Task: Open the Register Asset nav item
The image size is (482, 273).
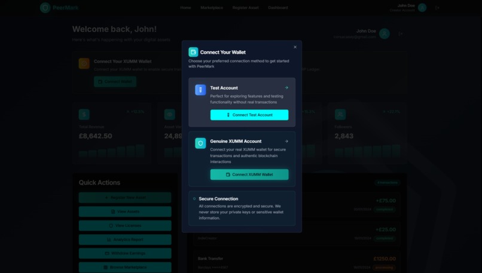Action: point(246,8)
